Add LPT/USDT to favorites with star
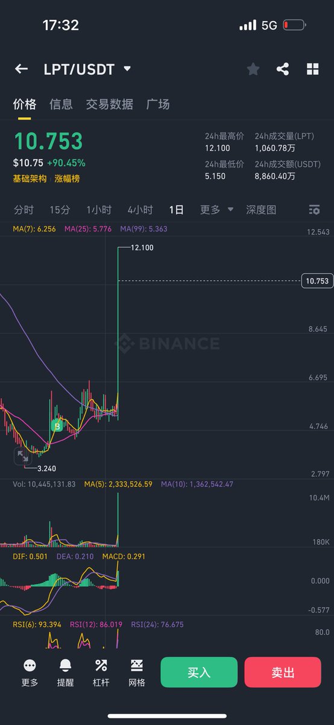334x725 pixels. (x=253, y=69)
